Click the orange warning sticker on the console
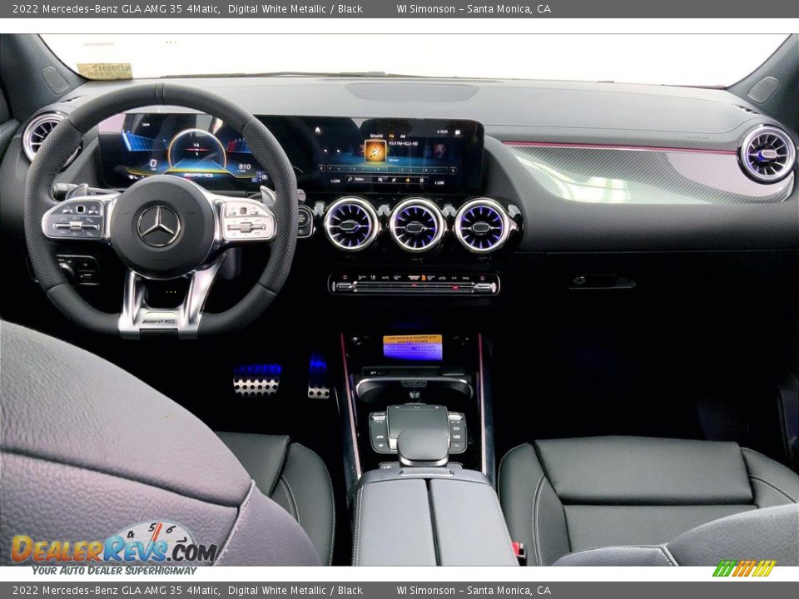This screenshot has width=799, height=599. pos(412,346)
